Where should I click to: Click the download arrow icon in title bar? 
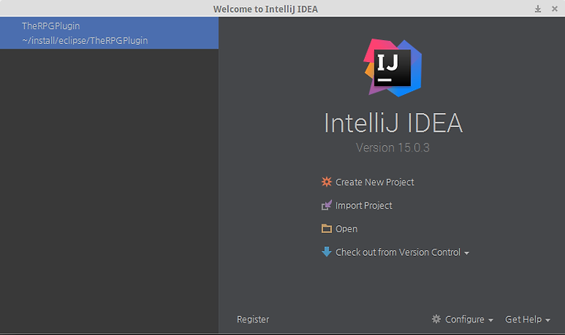coord(538,9)
